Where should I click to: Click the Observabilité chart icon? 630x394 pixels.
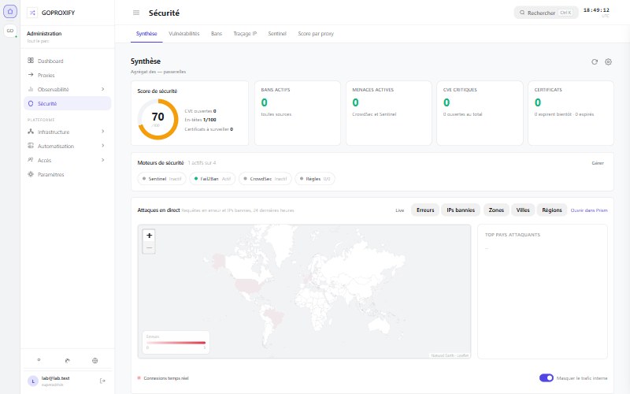coord(31,89)
